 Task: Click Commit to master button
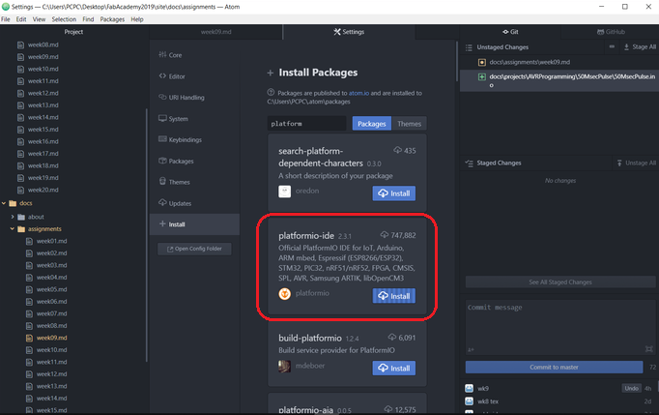click(x=554, y=367)
